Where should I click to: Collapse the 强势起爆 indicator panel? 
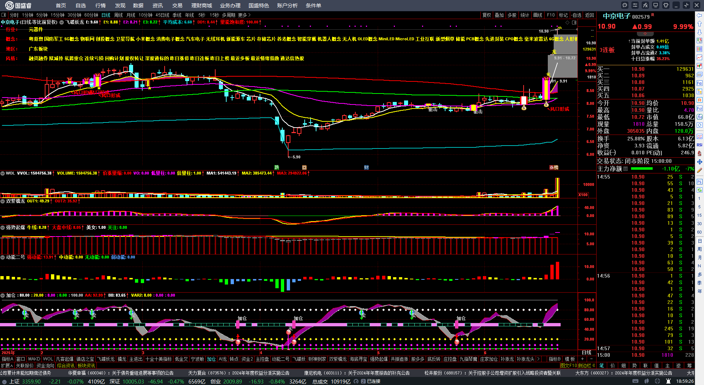pos(3,227)
